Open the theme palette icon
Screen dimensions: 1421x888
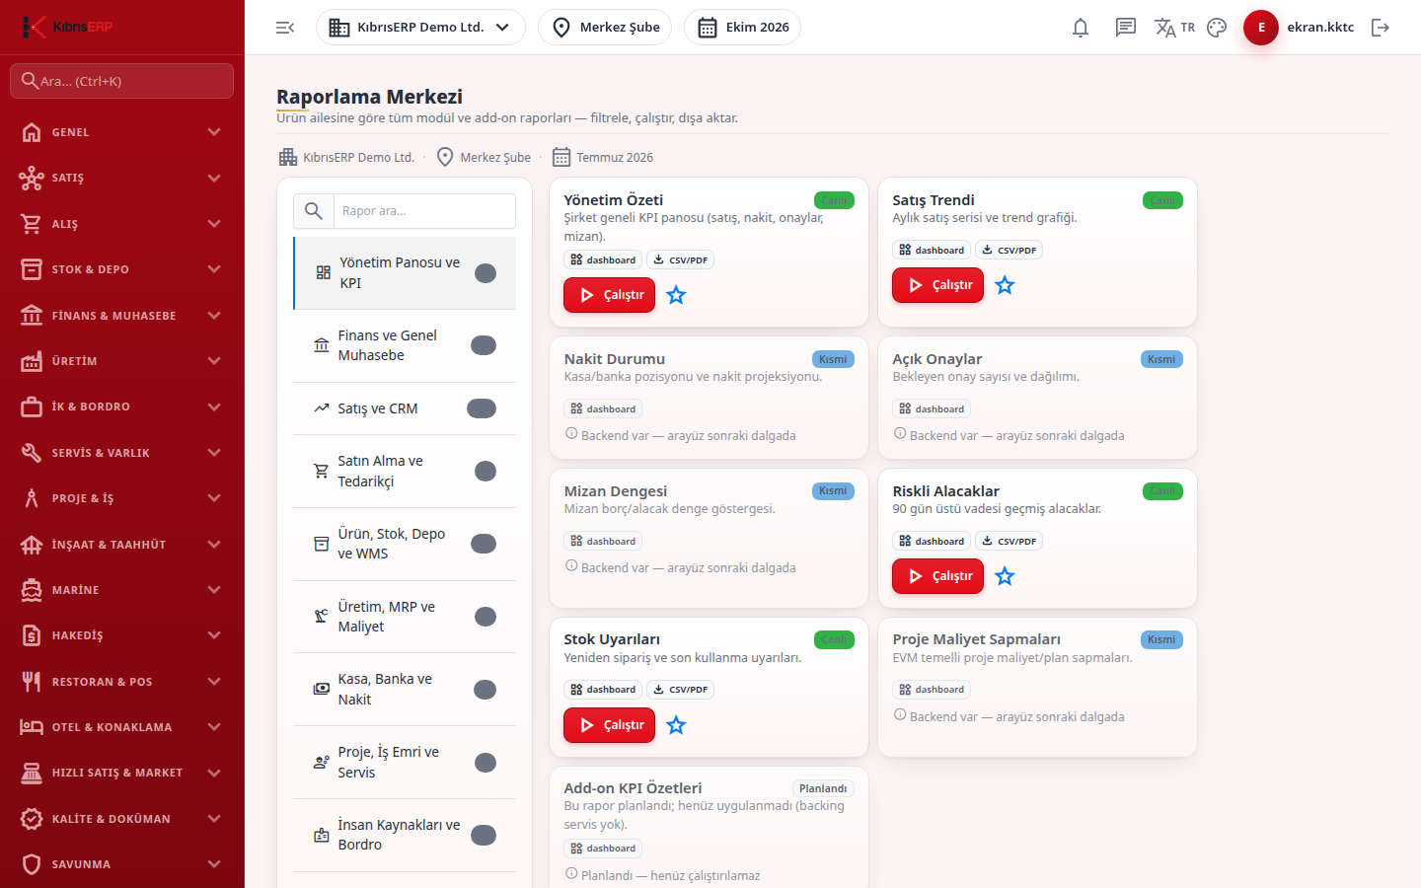point(1217,28)
